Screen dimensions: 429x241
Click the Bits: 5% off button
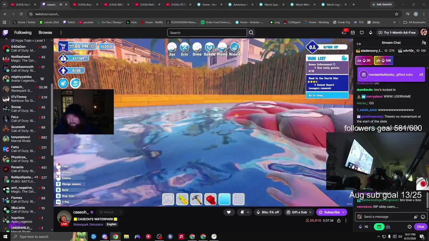coord(267,212)
